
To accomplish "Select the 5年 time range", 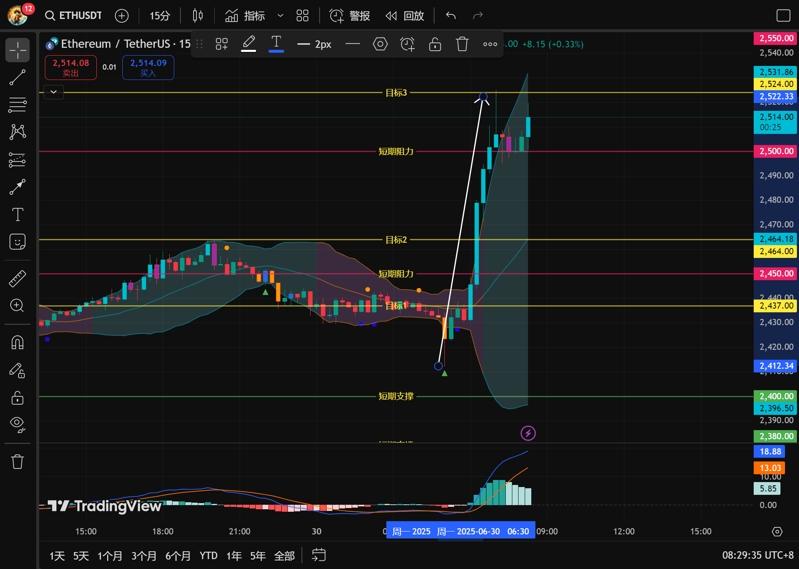I will [258, 556].
